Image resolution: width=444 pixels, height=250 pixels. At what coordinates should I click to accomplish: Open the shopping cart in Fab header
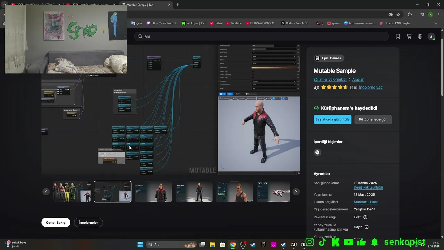409,36
